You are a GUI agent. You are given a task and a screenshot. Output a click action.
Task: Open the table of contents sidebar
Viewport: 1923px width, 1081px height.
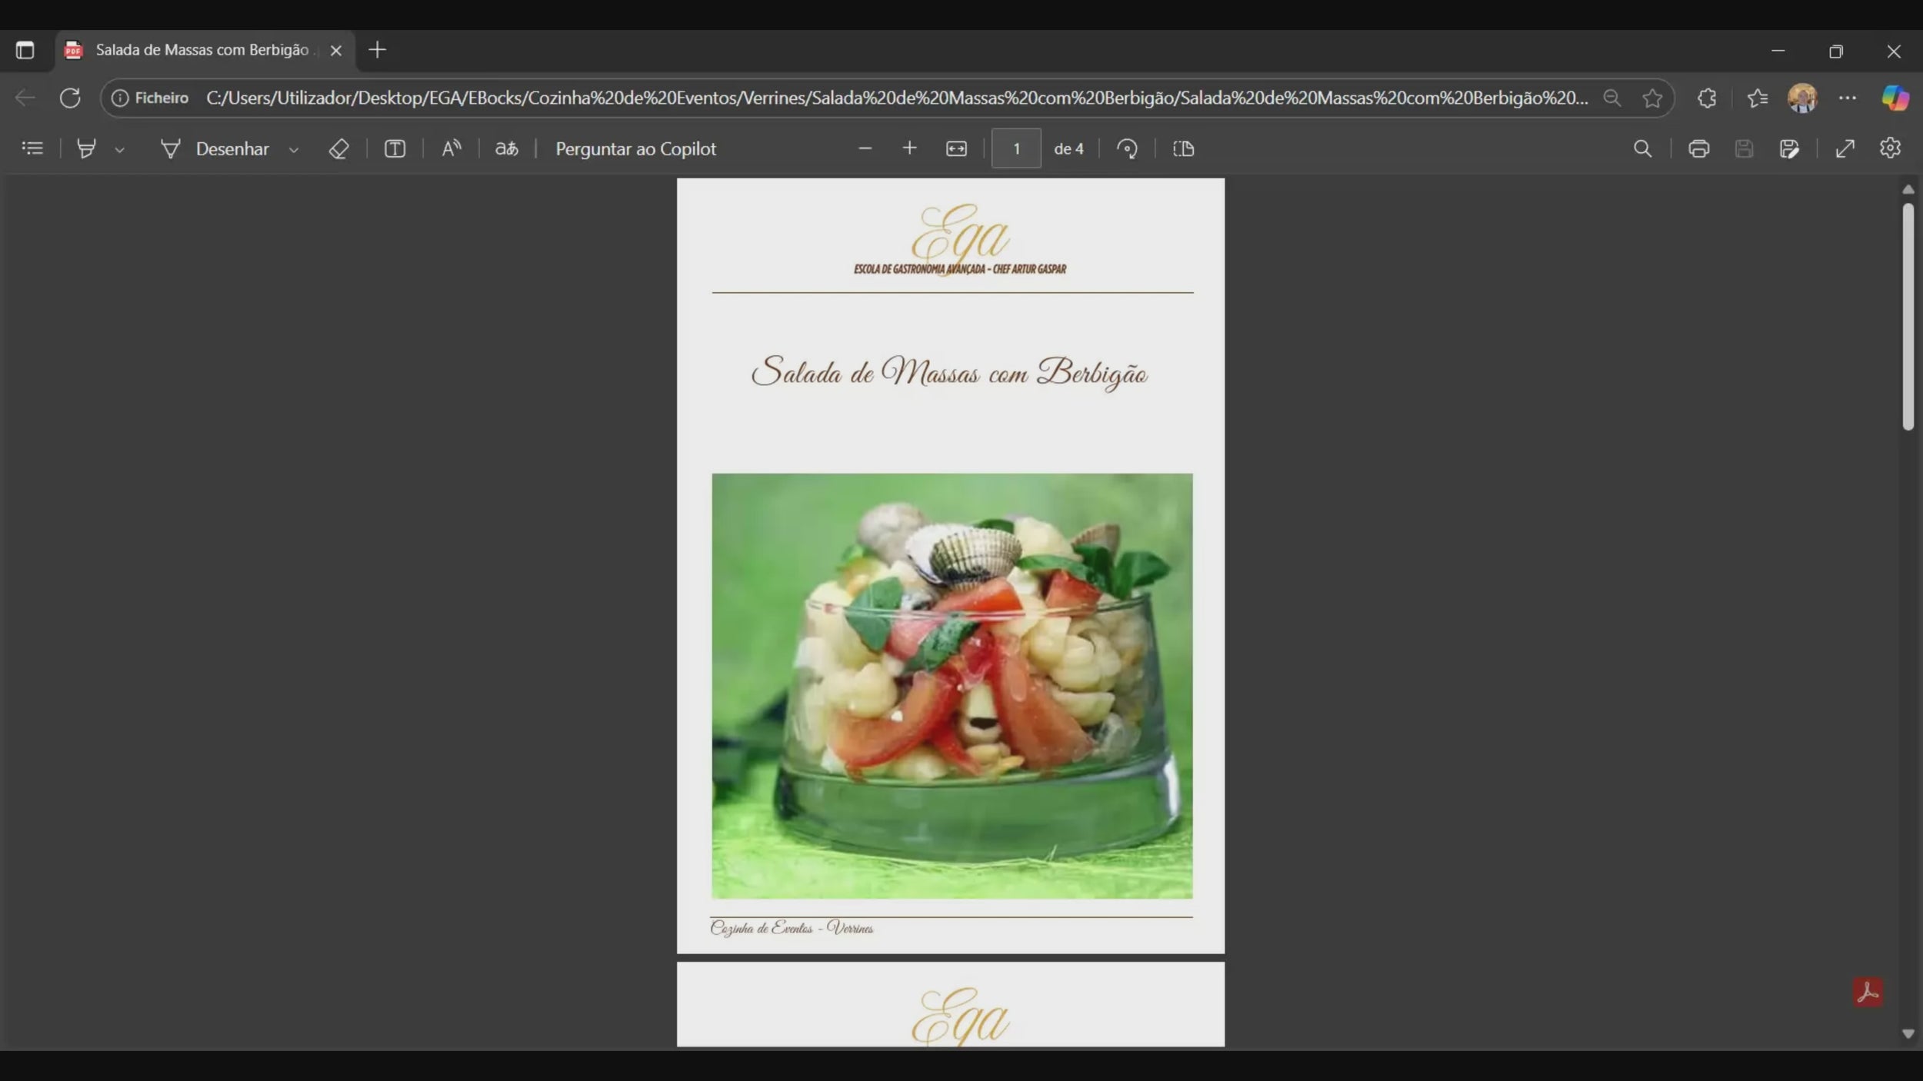point(32,148)
